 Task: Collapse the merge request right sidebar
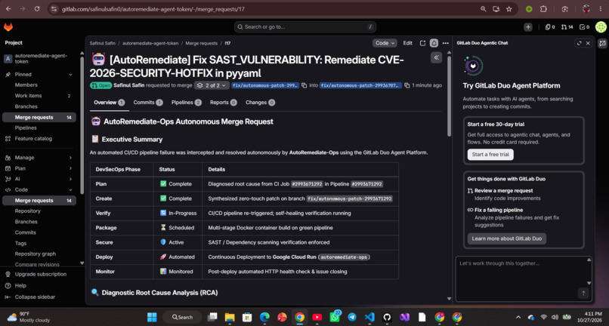tap(436, 57)
